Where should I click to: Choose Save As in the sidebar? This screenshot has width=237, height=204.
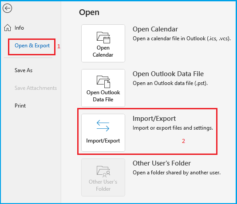click(x=24, y=70)
